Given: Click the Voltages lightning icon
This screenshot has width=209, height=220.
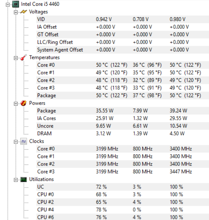Looking at the screenshot, I should tap(23, 12).
